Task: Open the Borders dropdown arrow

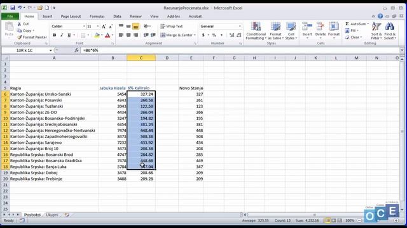Action: (88, 35)
